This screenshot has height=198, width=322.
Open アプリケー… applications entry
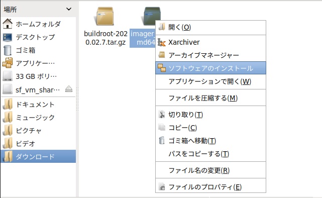point(38,63)
